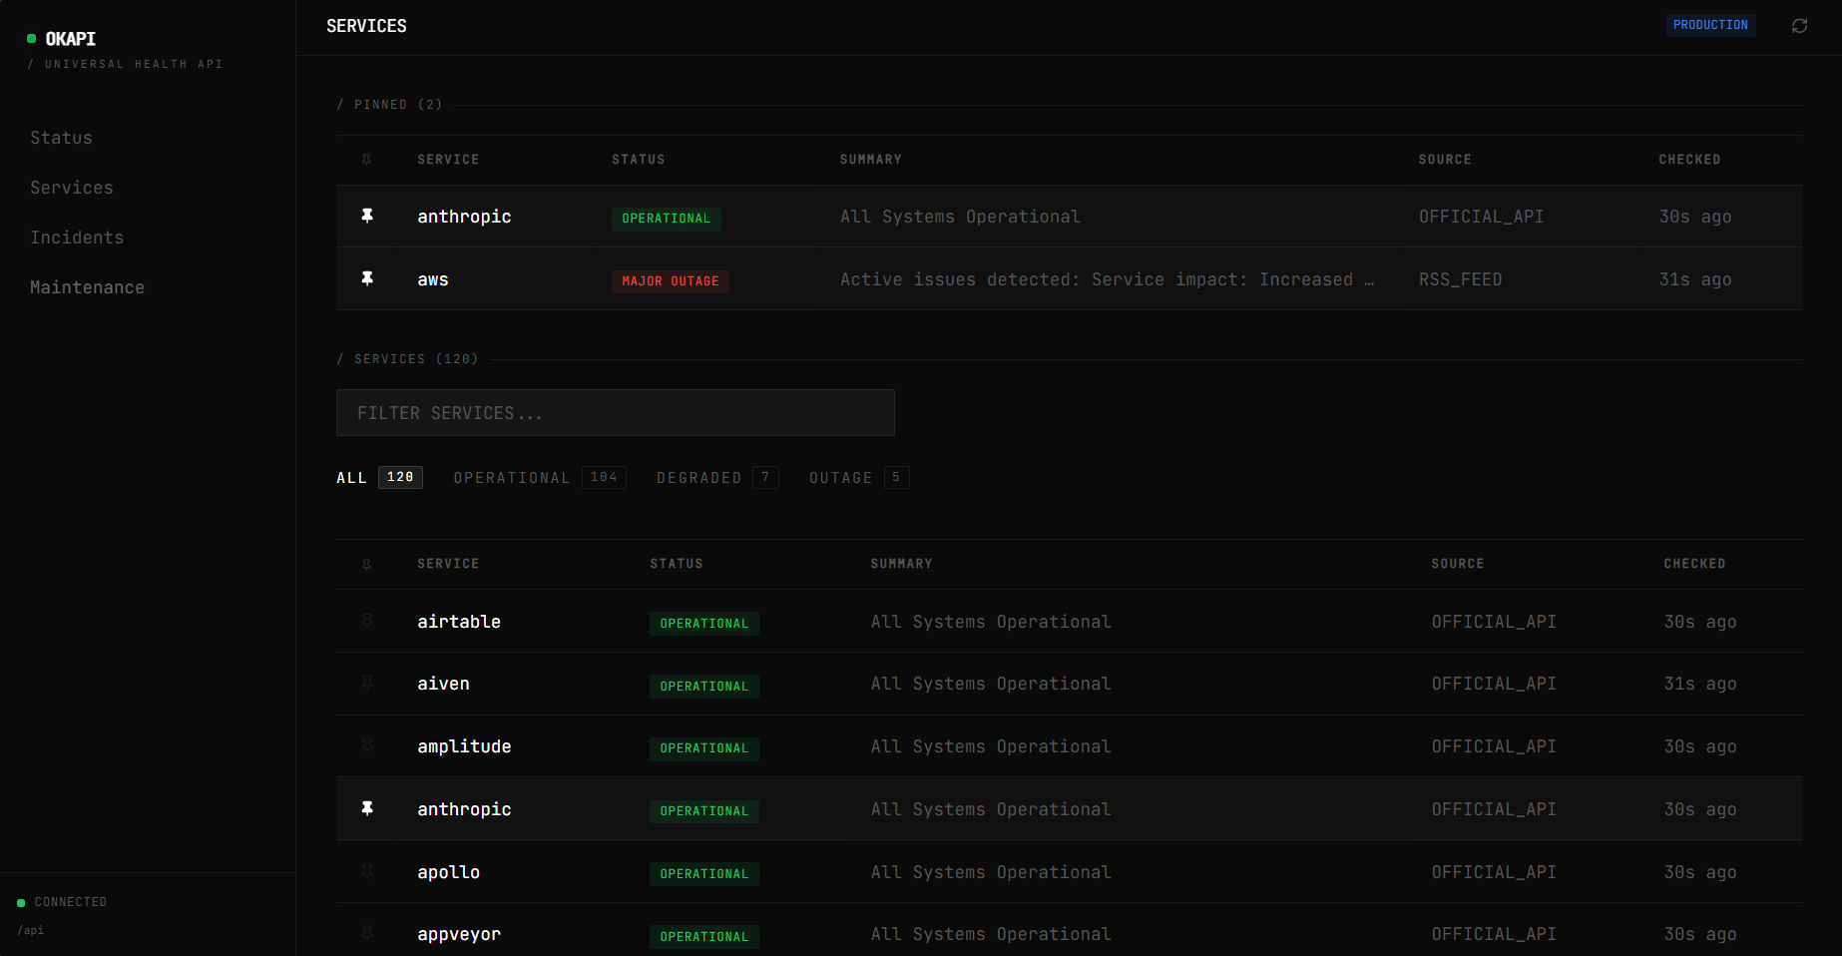Click the MAJOR OUTAGE badge for aws
Viewport: 1842px width, 956px height.
(x=671, y=281)
